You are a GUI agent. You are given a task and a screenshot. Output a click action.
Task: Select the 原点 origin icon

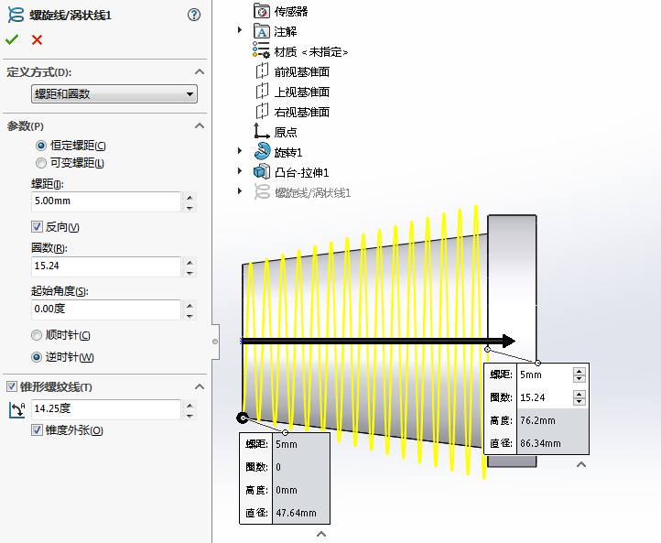coord(262,132)
